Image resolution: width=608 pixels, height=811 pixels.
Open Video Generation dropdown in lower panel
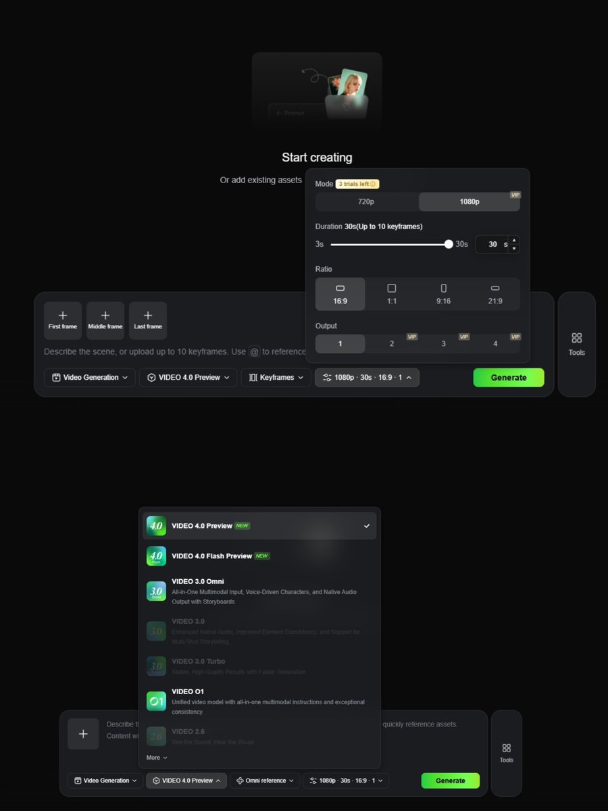(x=105, y=781)
